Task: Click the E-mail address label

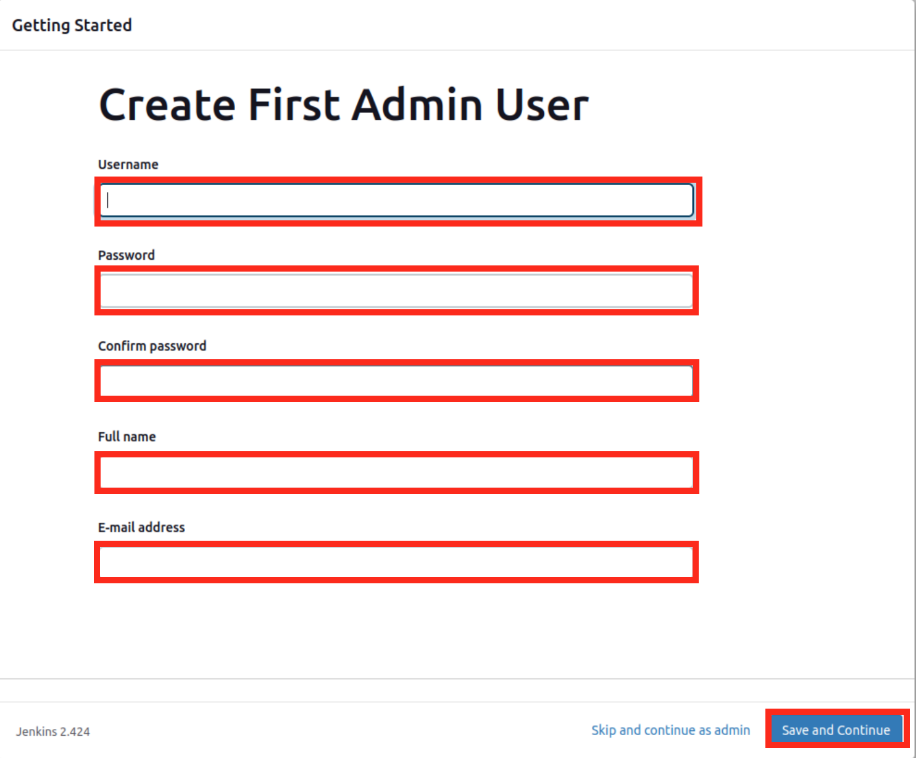Action: [x=141, y=528]
